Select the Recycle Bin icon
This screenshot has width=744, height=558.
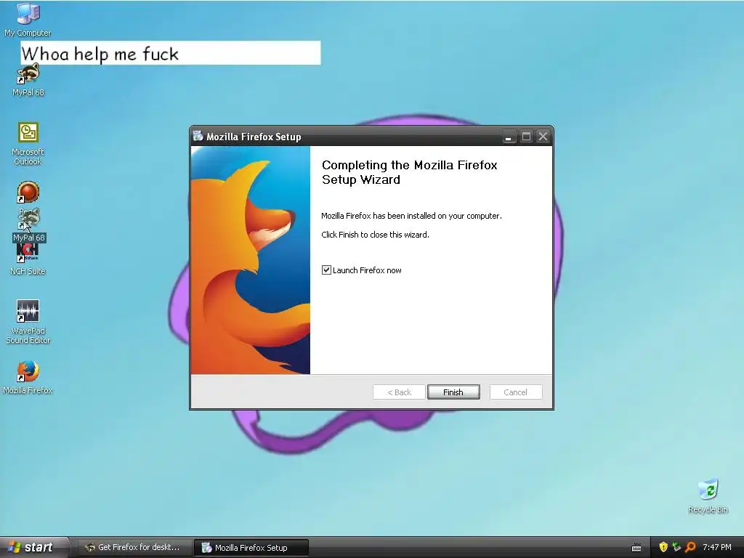click(708, 496)
